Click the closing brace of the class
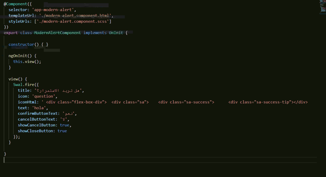 coord(5,154)
